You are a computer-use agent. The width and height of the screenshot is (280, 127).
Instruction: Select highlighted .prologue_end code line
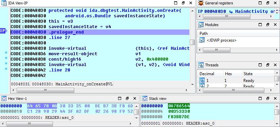[x=100, y=32]
